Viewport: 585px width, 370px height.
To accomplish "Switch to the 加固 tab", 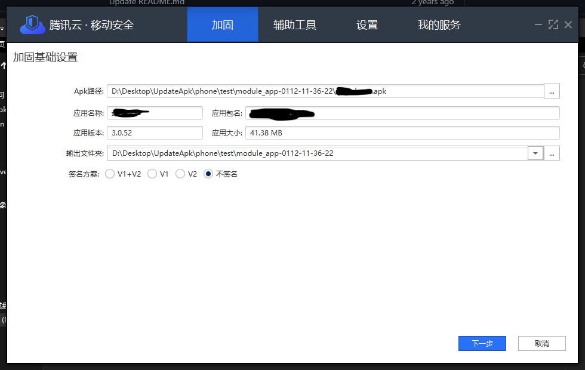I will point(222,24).
